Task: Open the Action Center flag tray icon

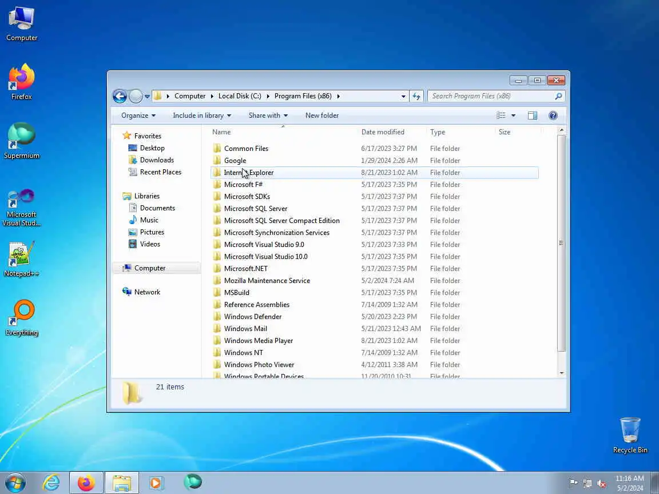Action: (x=573, y=483)
